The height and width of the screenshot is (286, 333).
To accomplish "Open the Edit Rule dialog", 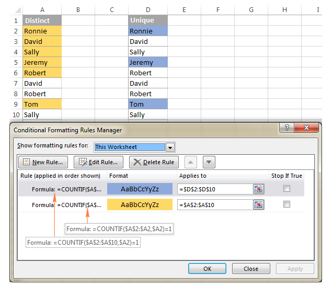I will 99,162.
